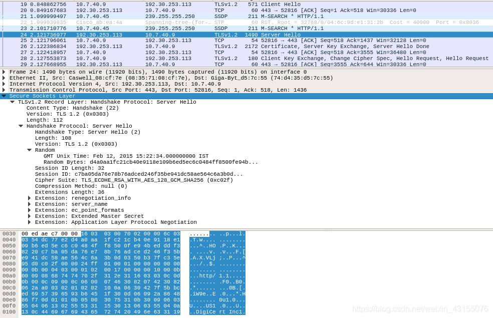Expand the Frame 24 details row
Image resolution: width=493 pixels, height=318 pixels.
[x=4, y=72]
